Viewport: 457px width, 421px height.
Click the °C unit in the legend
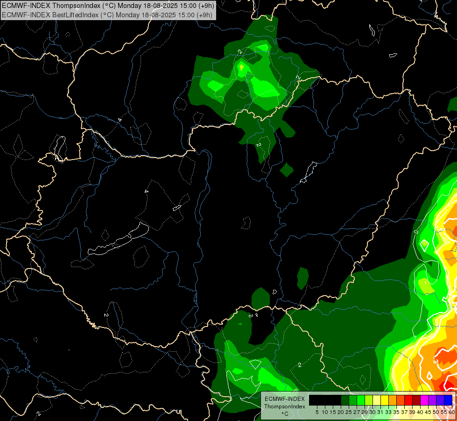[285, 414]
